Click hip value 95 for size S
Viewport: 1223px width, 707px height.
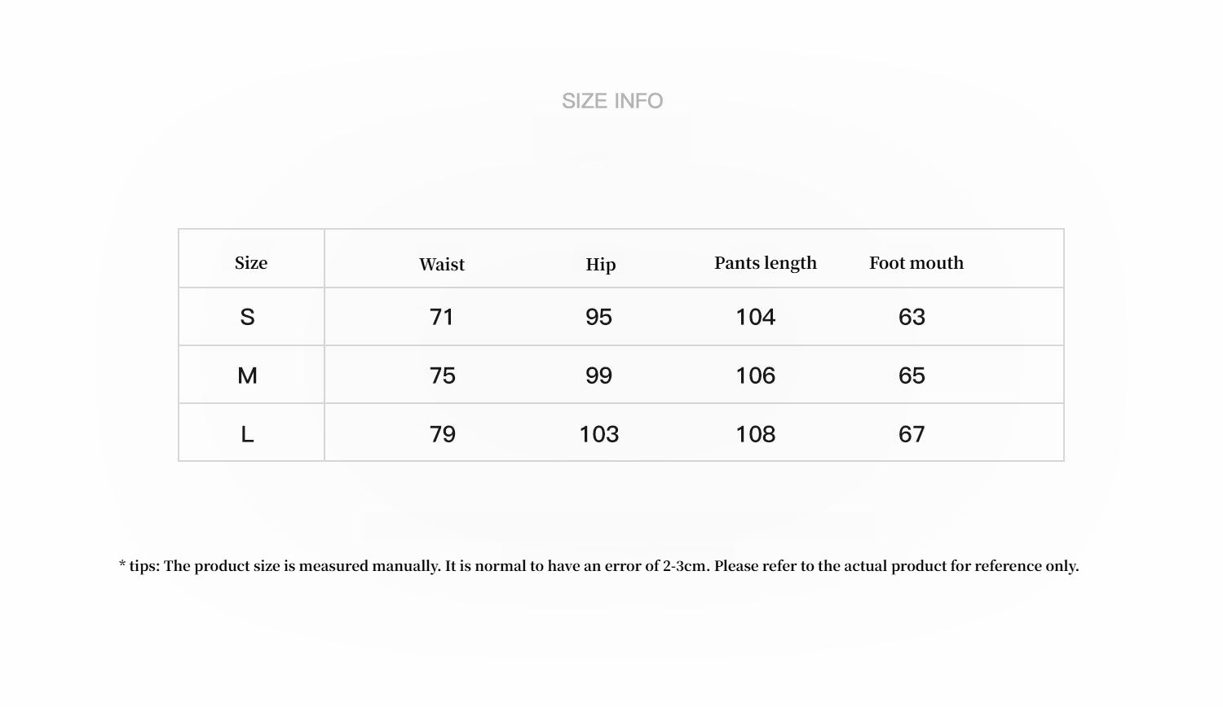599,317
